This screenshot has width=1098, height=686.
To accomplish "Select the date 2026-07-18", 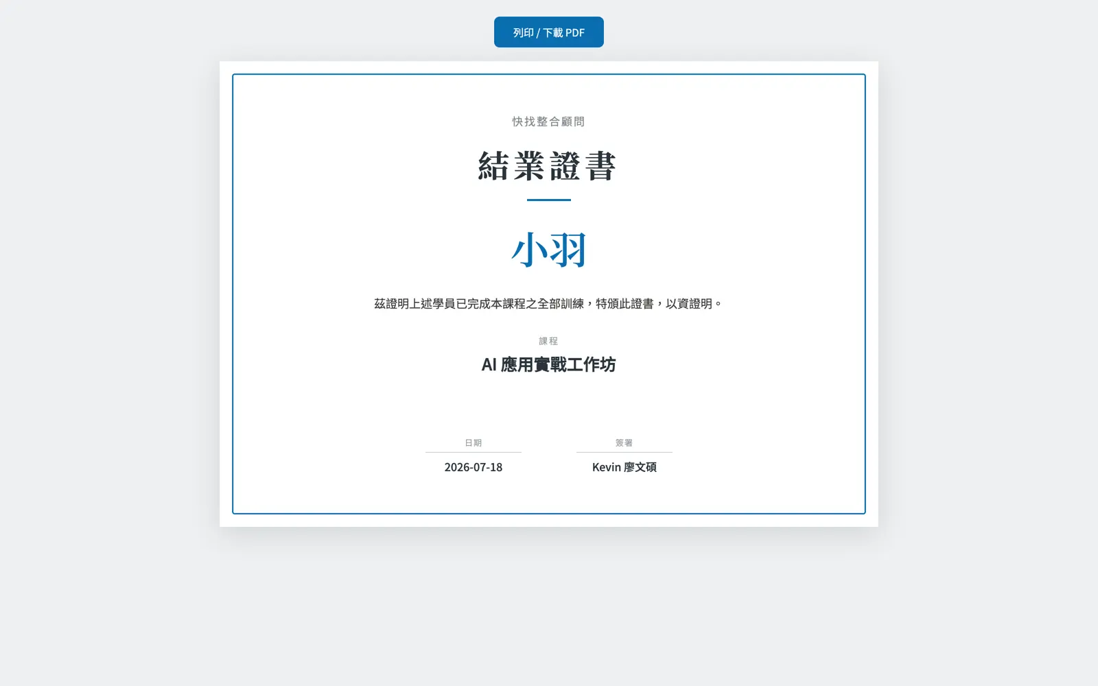I will point(473,467).
